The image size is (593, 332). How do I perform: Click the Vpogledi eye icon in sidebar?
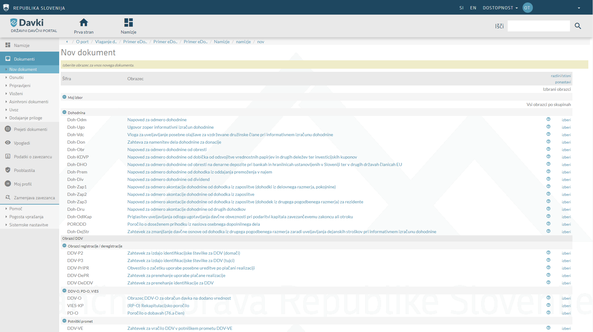[8, 143]
